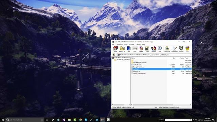Run the Test archive tool
The image size is (217, 122).
pyautogui.click(x=129, y=49)
